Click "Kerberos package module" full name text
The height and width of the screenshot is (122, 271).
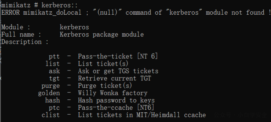point(102,35)
